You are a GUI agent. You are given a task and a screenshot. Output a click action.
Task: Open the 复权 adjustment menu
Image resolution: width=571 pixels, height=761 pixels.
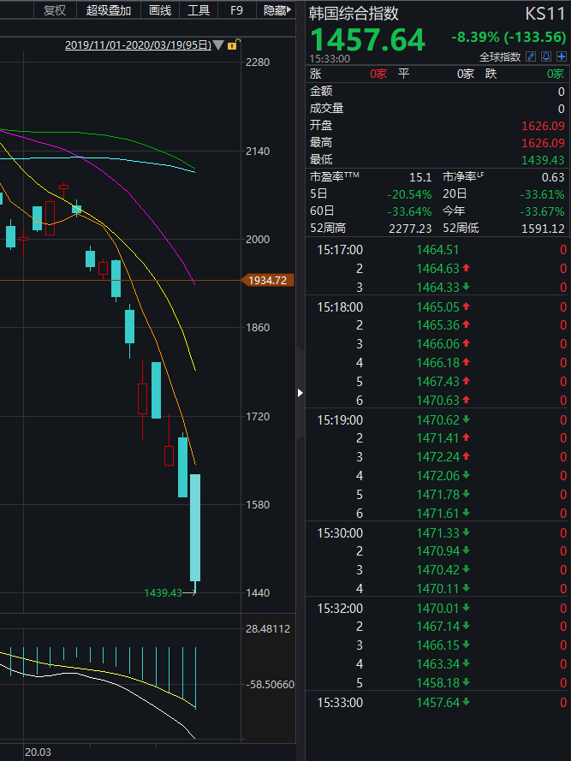click(55, 9)
